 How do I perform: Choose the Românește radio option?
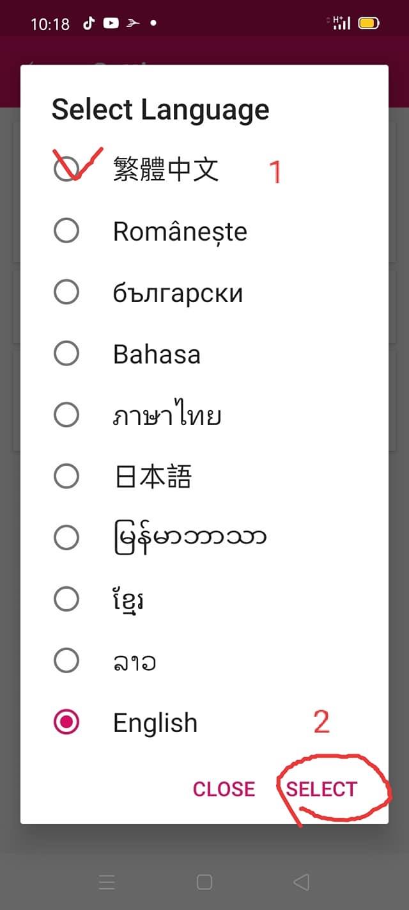66,230
